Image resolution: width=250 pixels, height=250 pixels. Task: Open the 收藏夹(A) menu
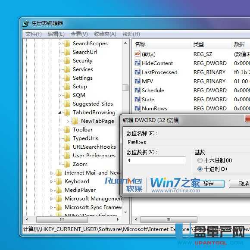(105, 34)
